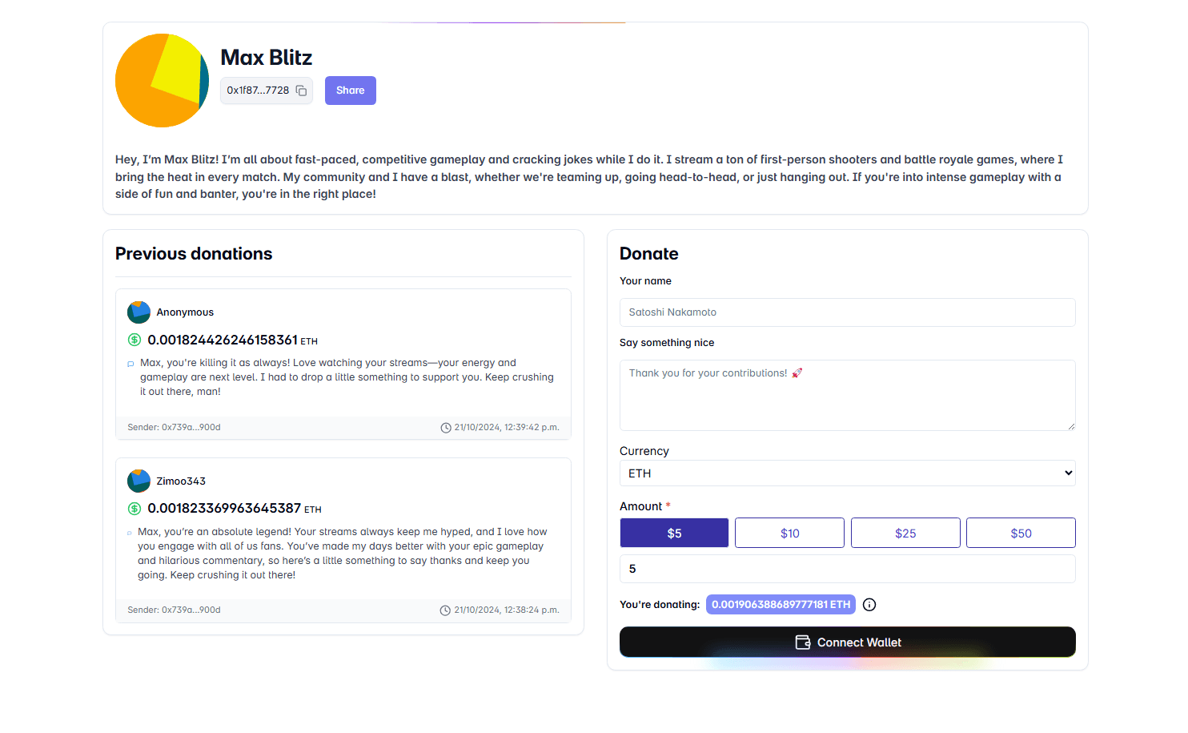Click Max Blitz's profile pie avatar
1188x733 pixels.
tap(162, 80)
